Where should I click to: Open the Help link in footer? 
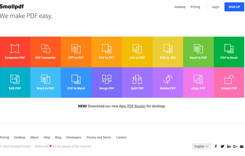pos(47,137)
